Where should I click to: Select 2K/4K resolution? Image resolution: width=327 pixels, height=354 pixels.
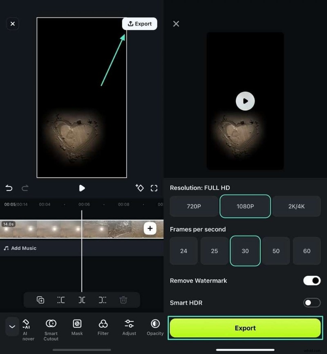[297, 206]
